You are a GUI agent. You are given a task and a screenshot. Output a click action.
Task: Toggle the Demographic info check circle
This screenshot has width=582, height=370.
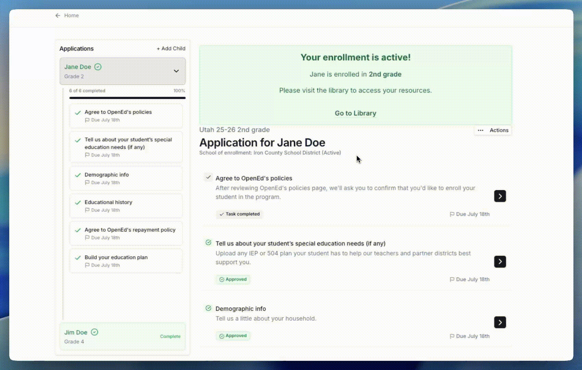208,308
